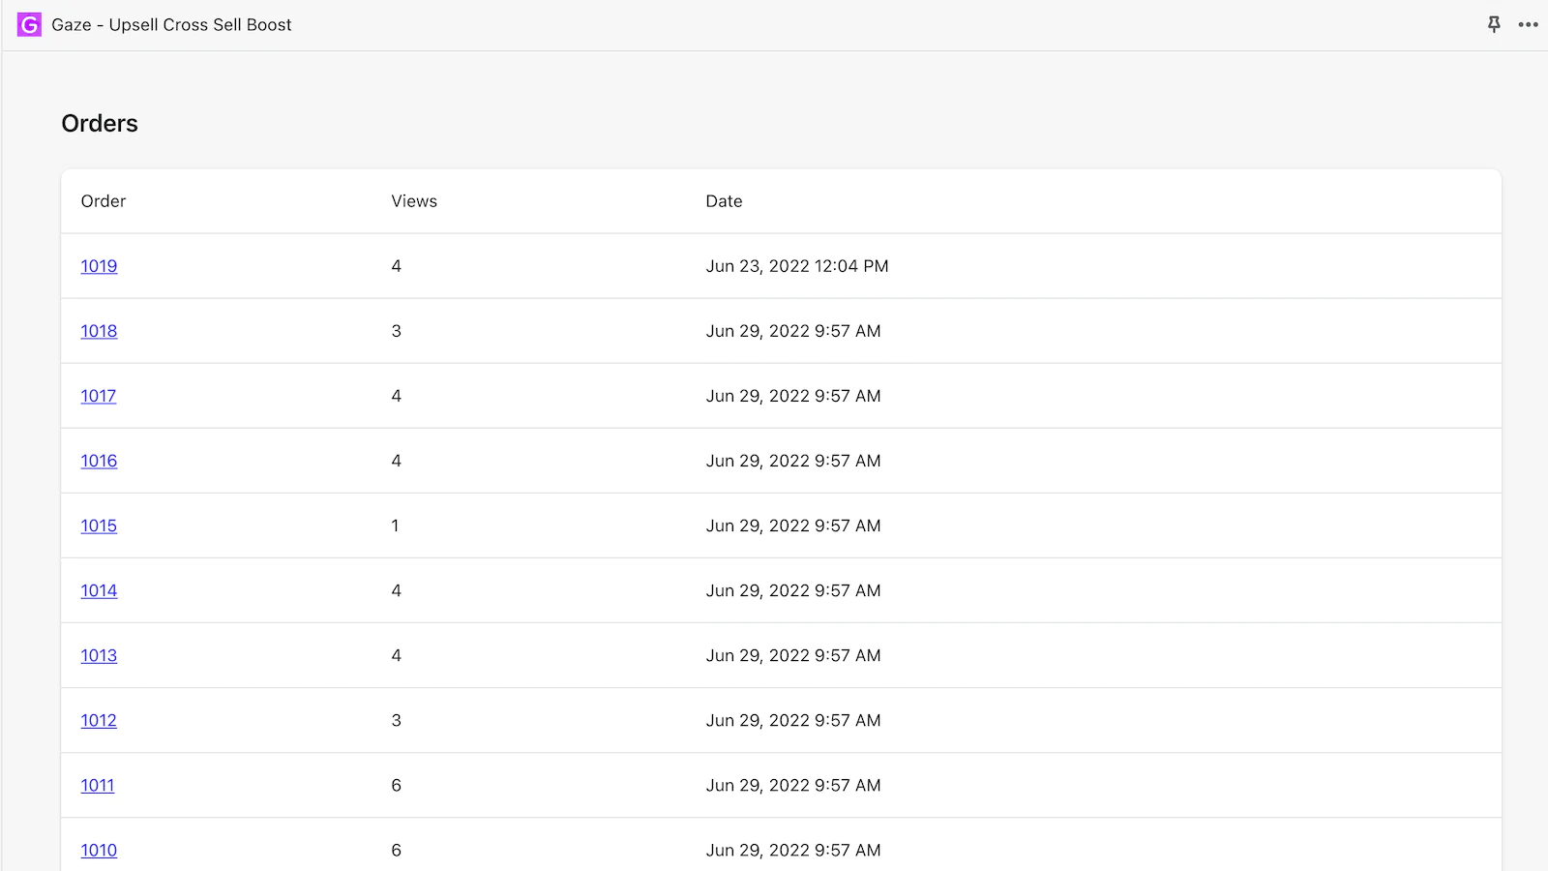Open the 1011 order link
This screenshot has width=1548, height=871.
click(98, 785)
